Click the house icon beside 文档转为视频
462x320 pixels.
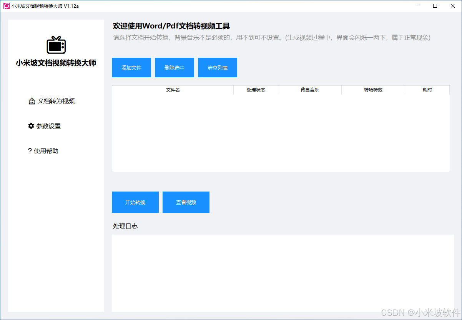[32, 101]
